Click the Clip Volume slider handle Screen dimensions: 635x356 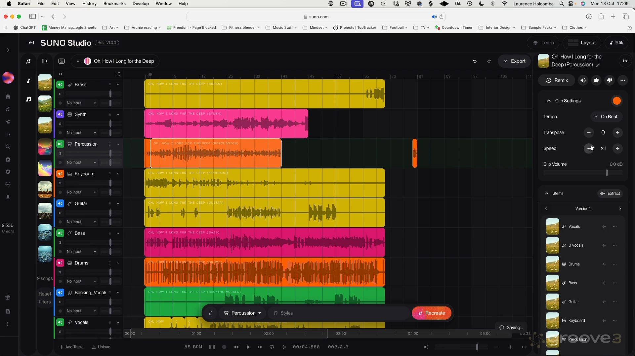[607, 173]
